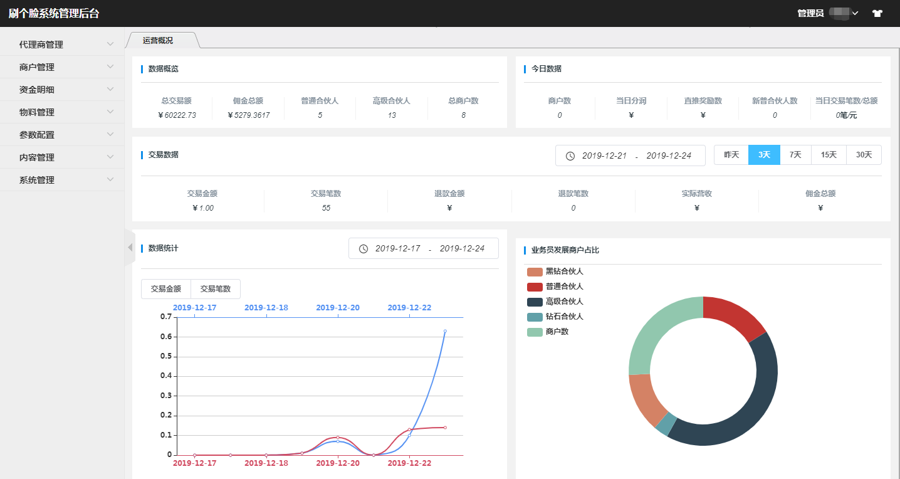Expand the 系统管理 menu
900x479 pixels.
tap(62, 180)
